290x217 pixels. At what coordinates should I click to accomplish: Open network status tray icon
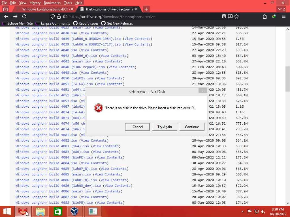click(257, 211)
